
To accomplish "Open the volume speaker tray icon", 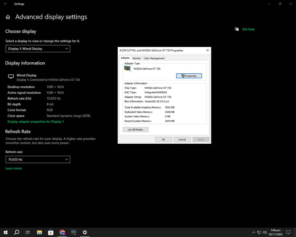I will (x=265, y=232).
